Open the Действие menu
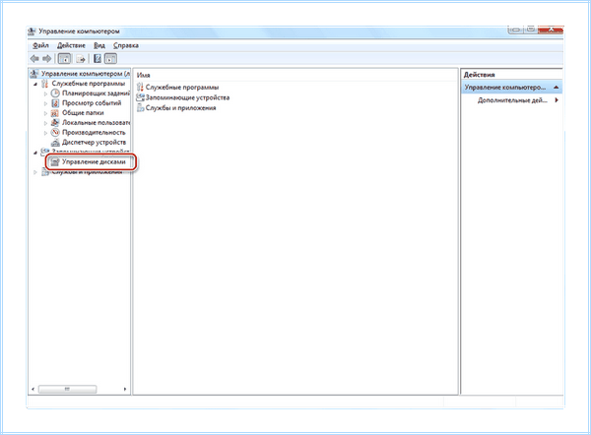 (x=71, y=45)
